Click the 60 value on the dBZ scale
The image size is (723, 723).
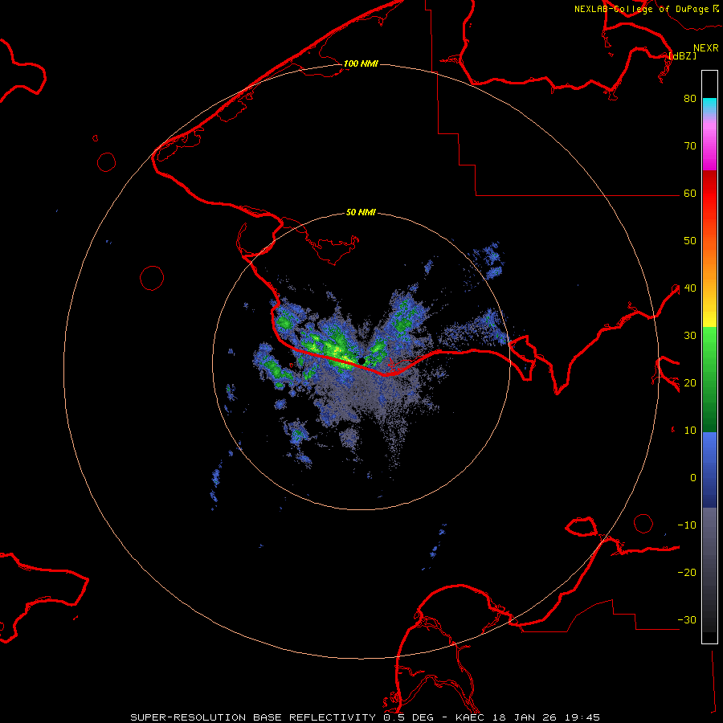(690, 193)
